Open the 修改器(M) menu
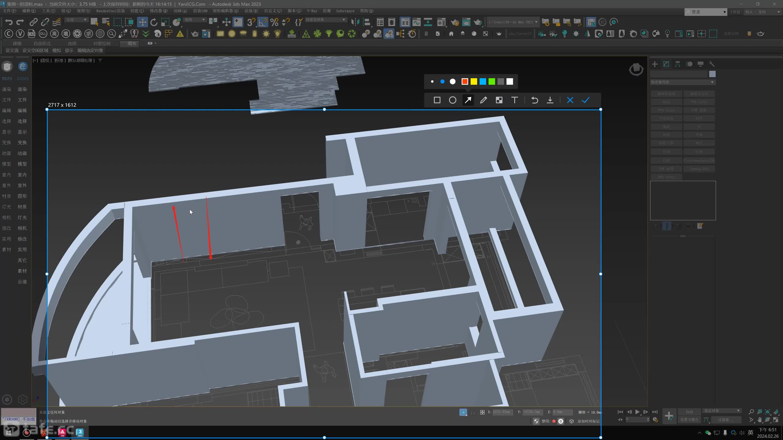 click(x=158, y=11)
